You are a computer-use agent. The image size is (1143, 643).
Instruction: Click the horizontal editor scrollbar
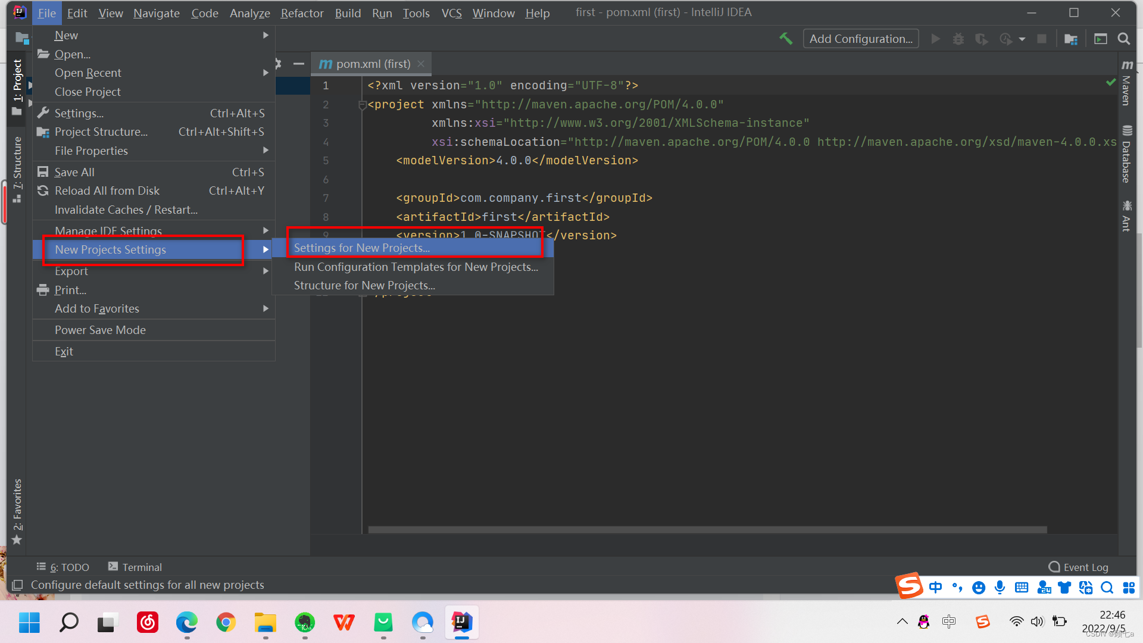pos(707,529)
